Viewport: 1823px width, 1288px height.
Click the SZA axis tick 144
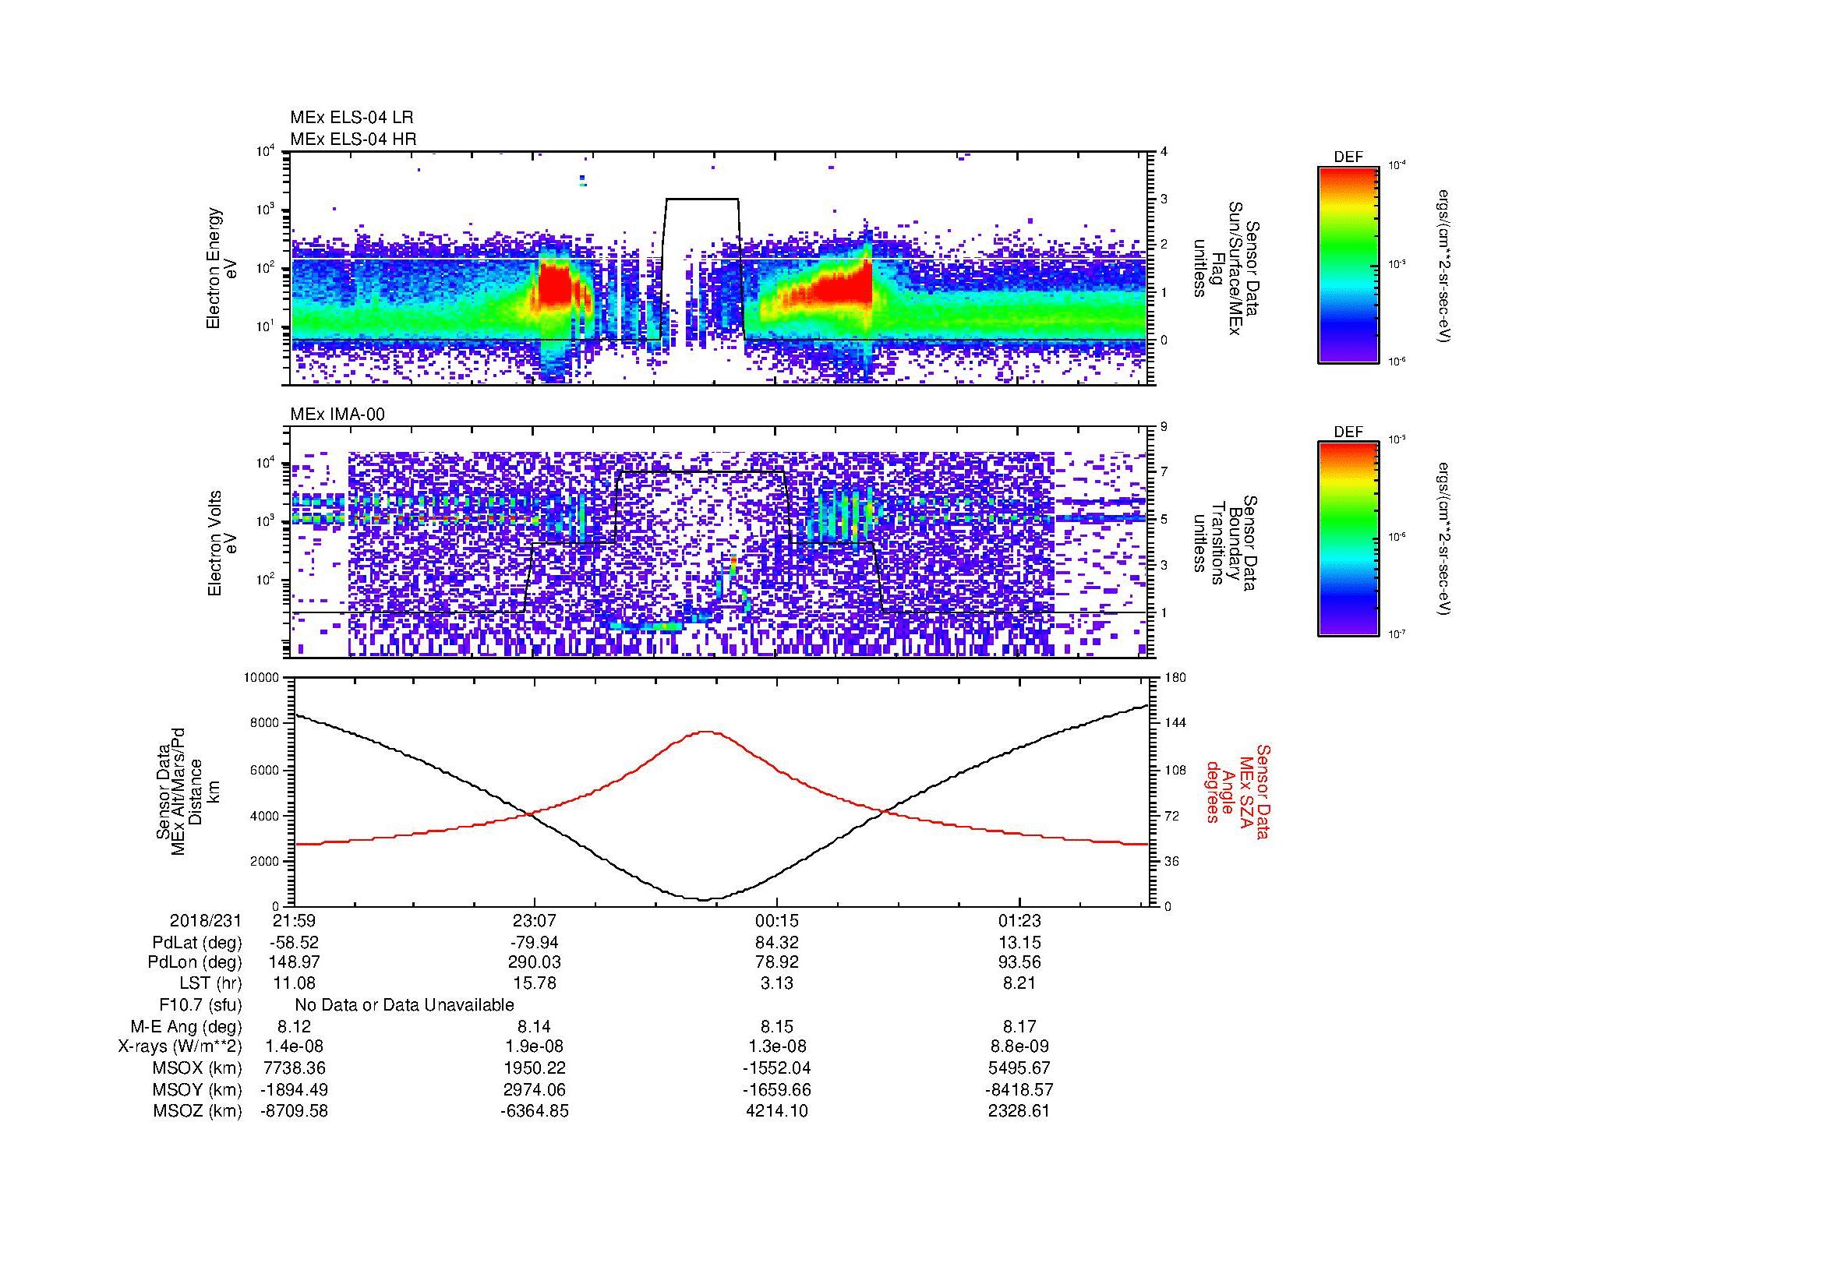(1176, 723)
